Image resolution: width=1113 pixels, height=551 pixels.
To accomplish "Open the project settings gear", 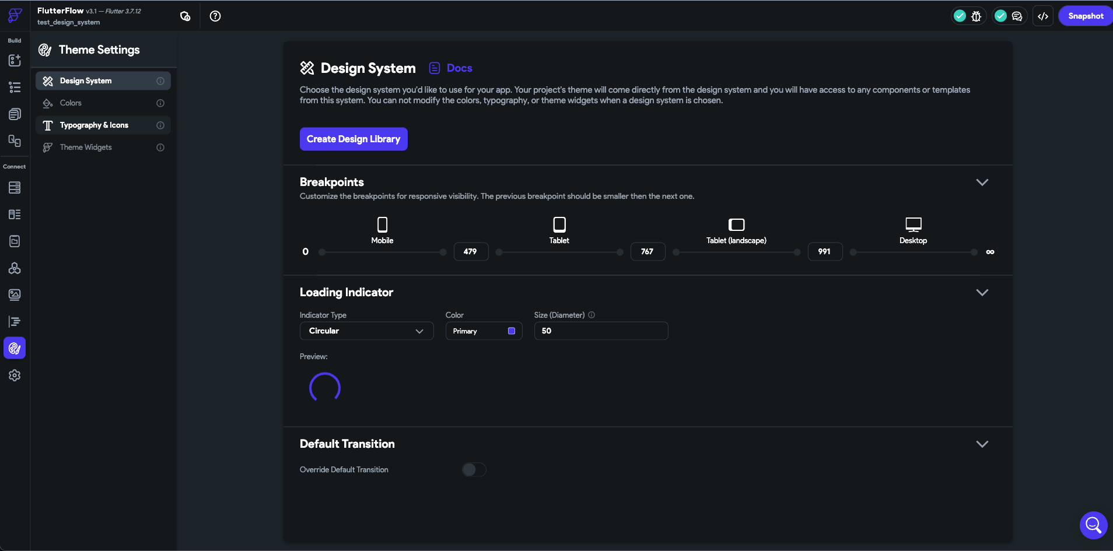I will point(14,375).
